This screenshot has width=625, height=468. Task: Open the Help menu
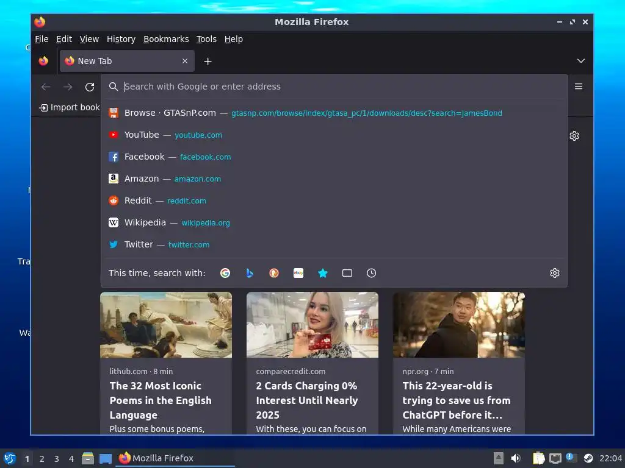click(x=234, y=39)
